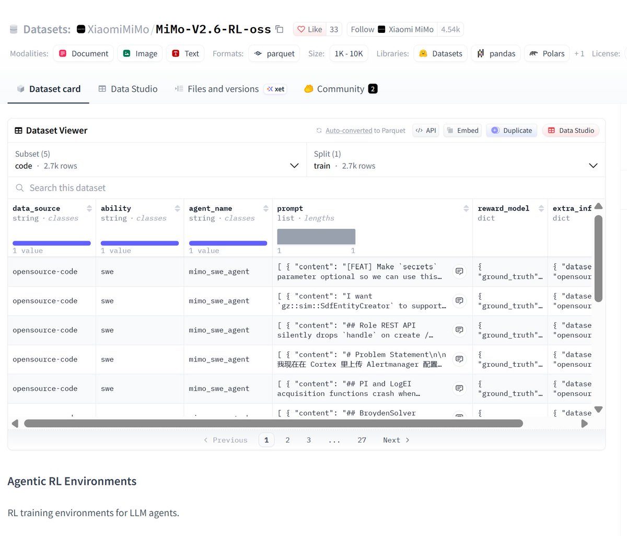
Task: Go to the Previous page
Action: click(226, 440)
